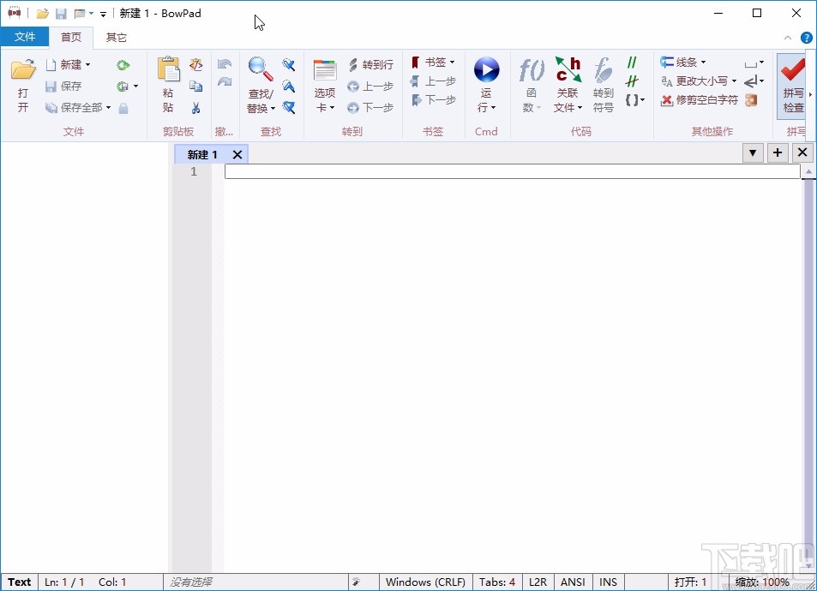Expand the 保存全部 dropdown arrow
The width and height of the screenshot is (817, 591).
point(108,107)
